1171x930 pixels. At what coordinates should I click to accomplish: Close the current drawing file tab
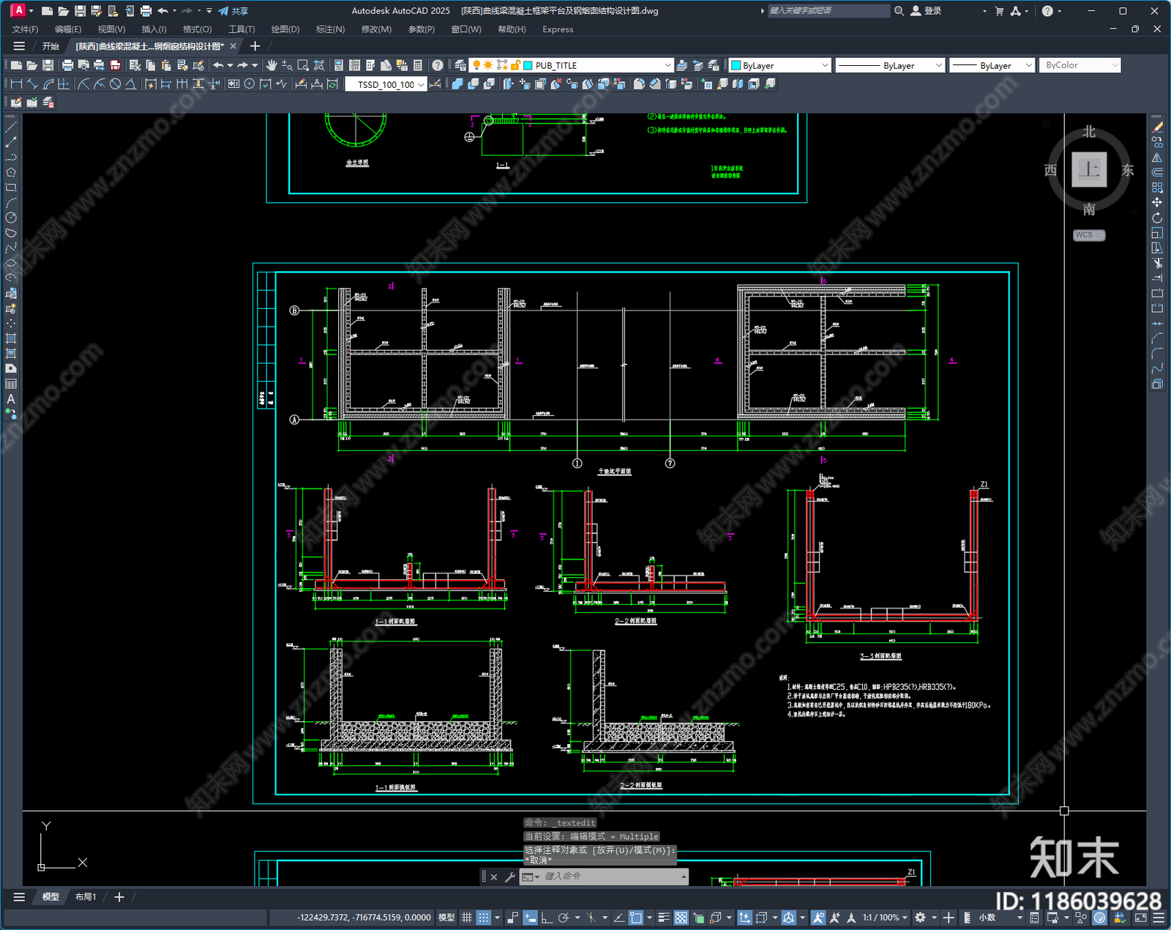coord(233,46)
